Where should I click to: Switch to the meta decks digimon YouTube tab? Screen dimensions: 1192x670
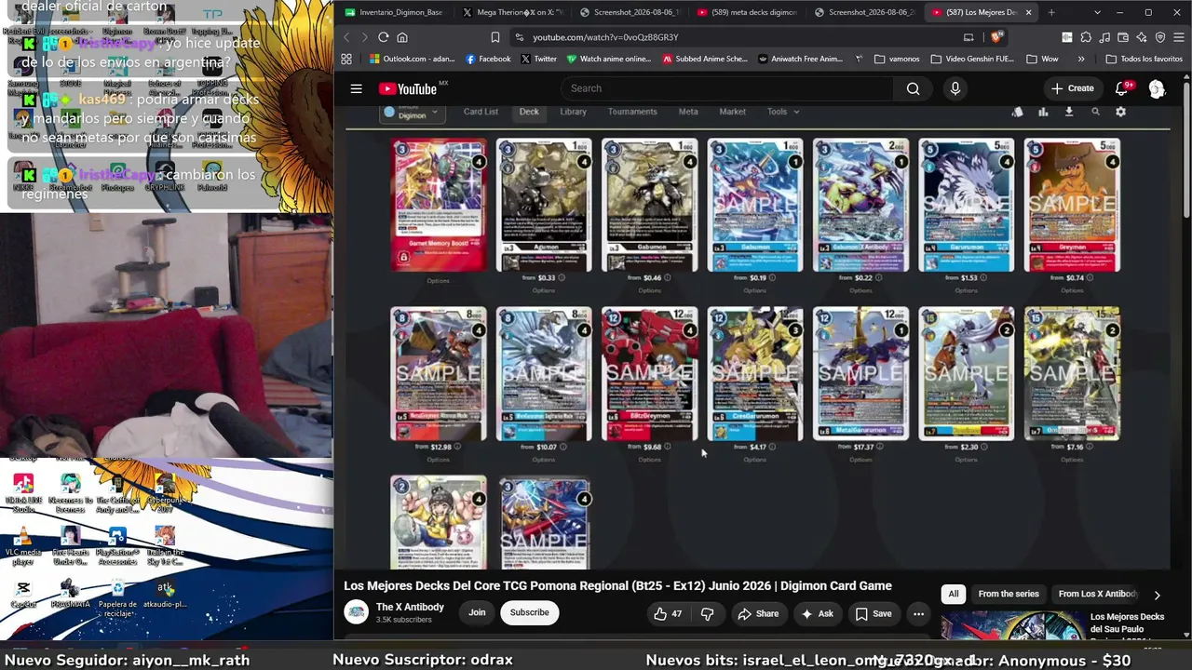tap(746, 12)
